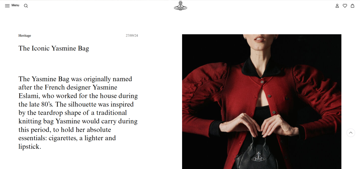The width and height of the screenshot is (360, 169).
Task: Click the title "The Iconic Yasmine Bag"
Action: pos(54,48)
